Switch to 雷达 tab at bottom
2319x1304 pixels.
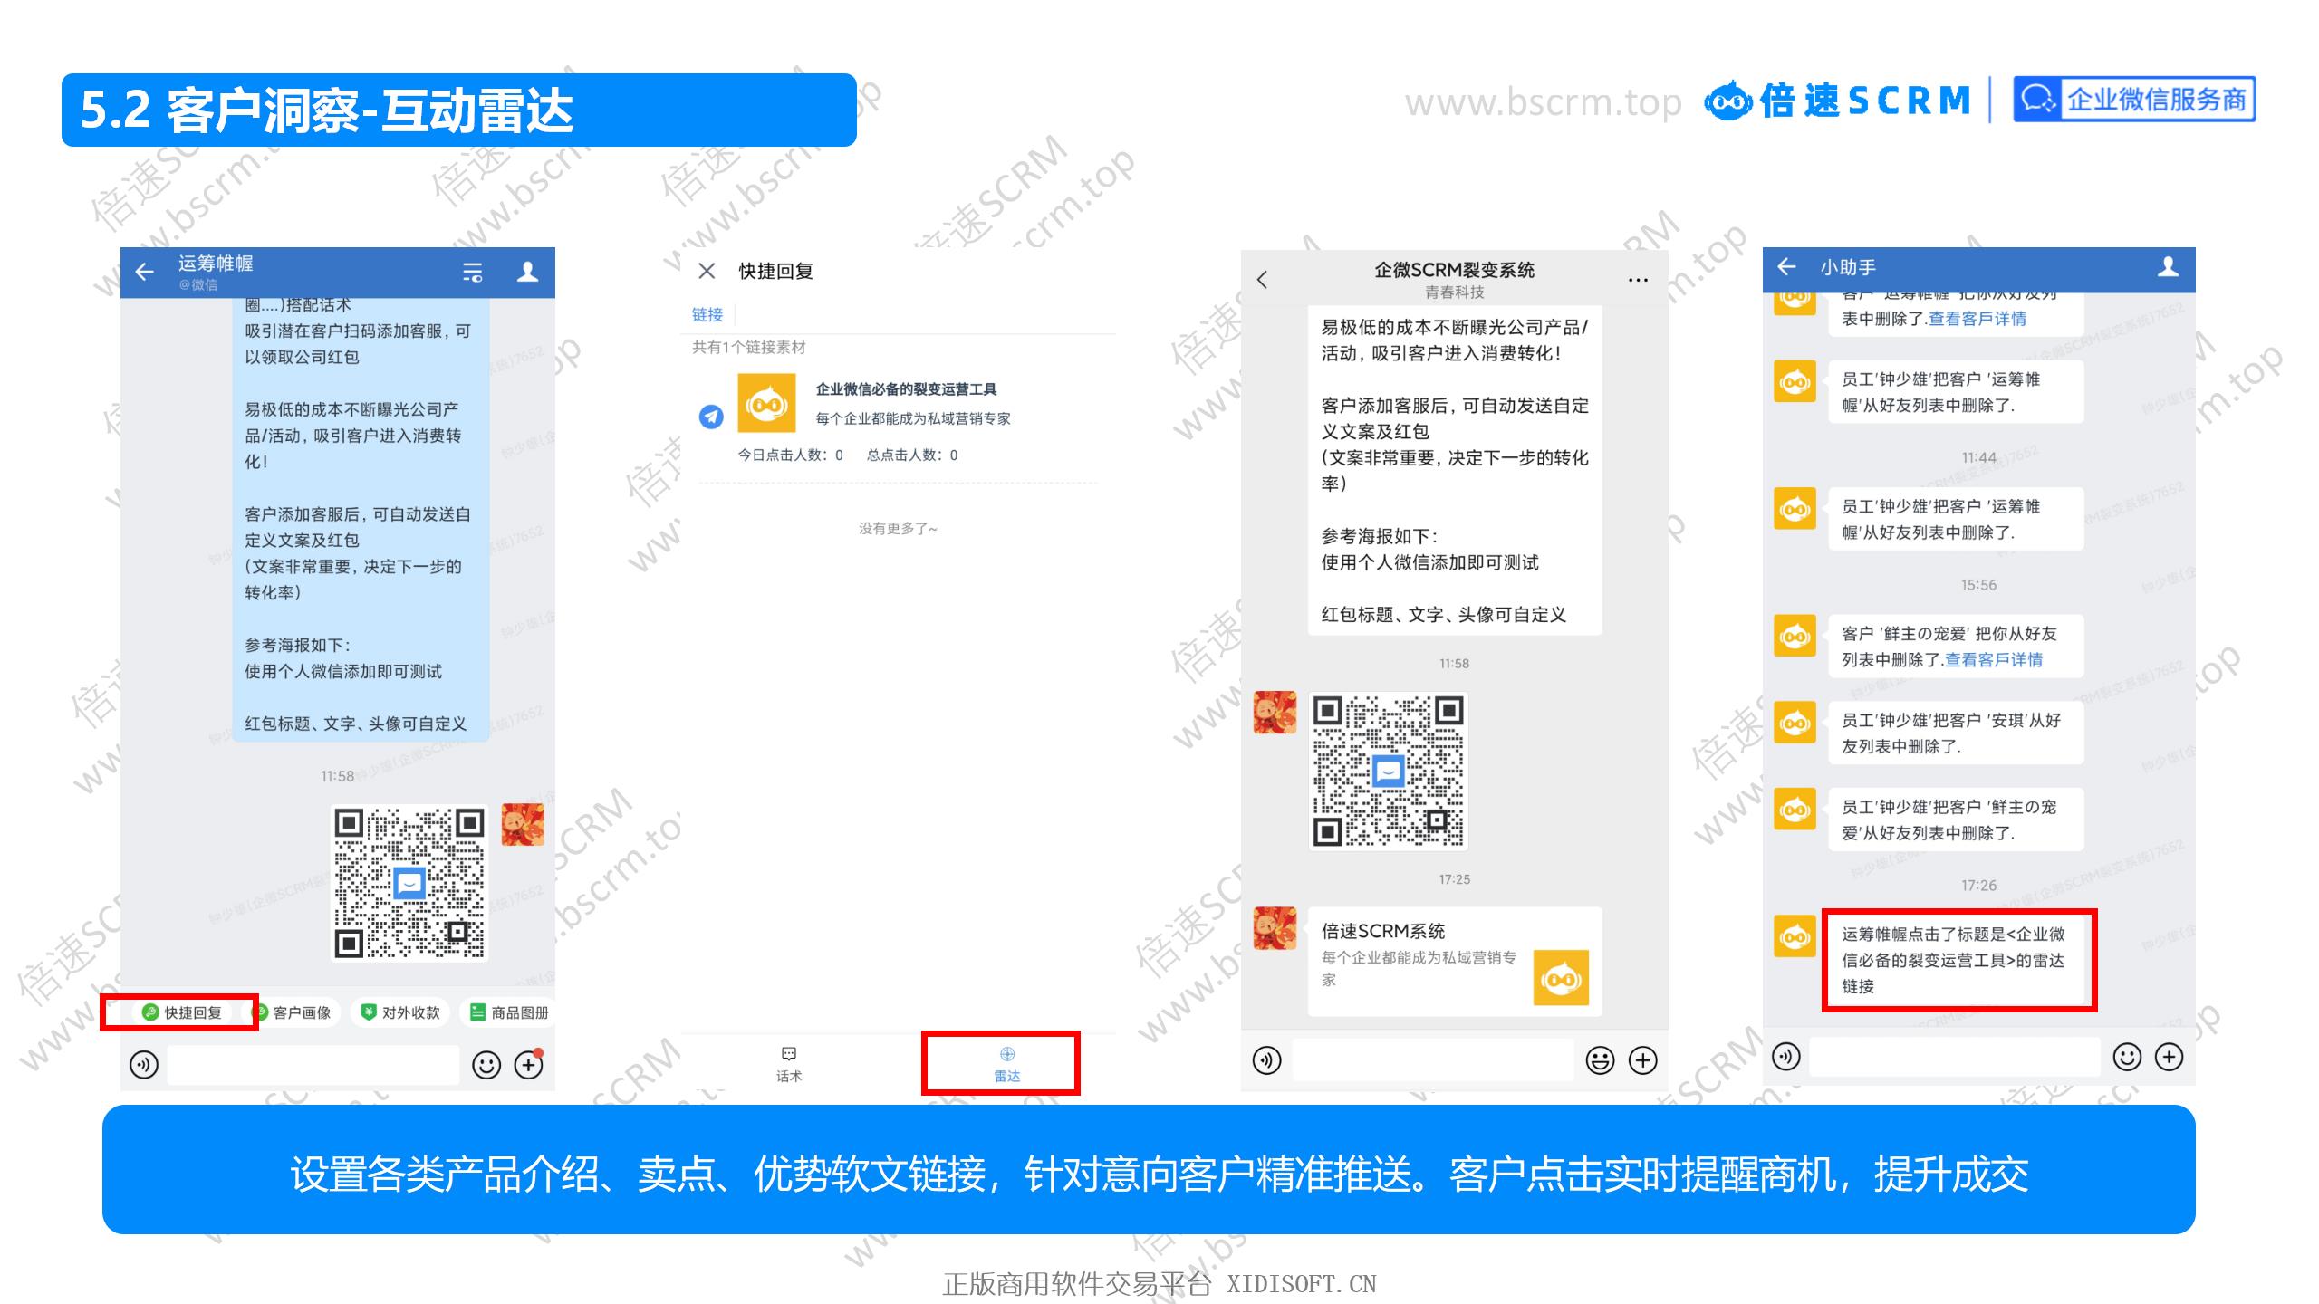click(1007, 1064)
